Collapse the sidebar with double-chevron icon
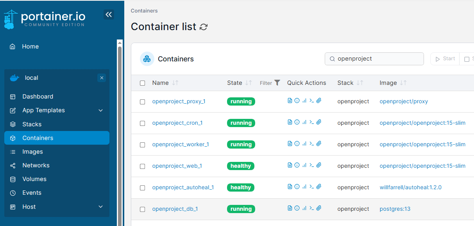Screen dimensions: 474x226 pos(109,15)
